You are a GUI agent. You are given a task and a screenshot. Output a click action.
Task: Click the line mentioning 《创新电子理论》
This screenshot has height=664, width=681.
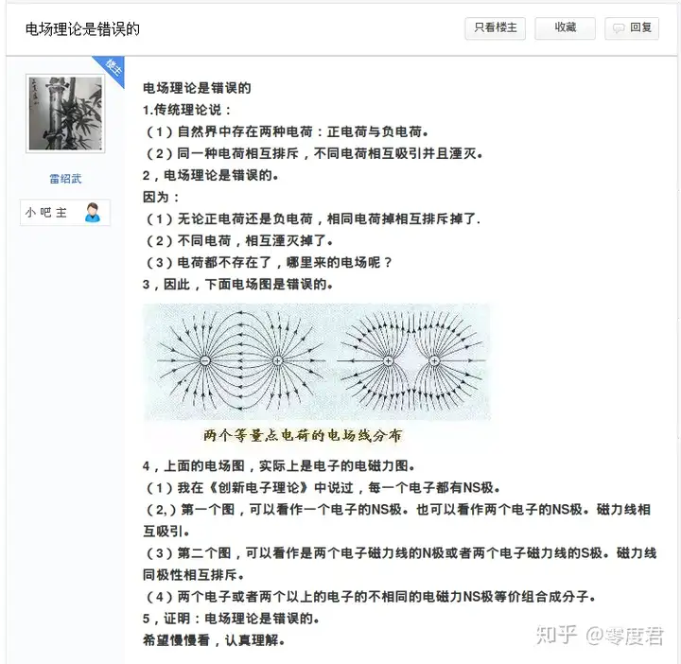tap(323, 488)
